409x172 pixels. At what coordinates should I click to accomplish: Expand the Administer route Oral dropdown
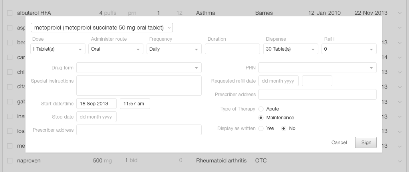(116, 49)
